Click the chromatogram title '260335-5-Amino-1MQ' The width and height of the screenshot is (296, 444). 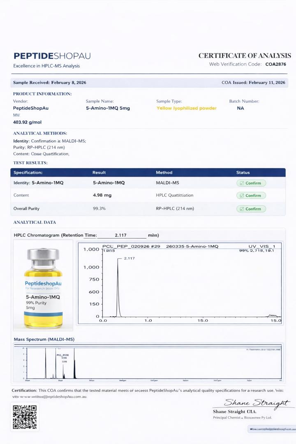tap(192, 246)
